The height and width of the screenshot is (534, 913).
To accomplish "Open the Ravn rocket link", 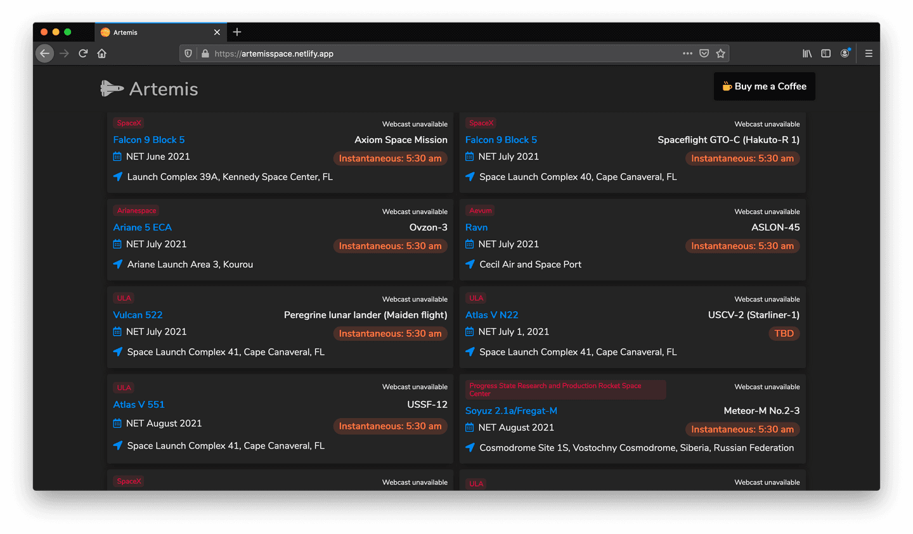I will pyautogui.click(x=476, y=227).
